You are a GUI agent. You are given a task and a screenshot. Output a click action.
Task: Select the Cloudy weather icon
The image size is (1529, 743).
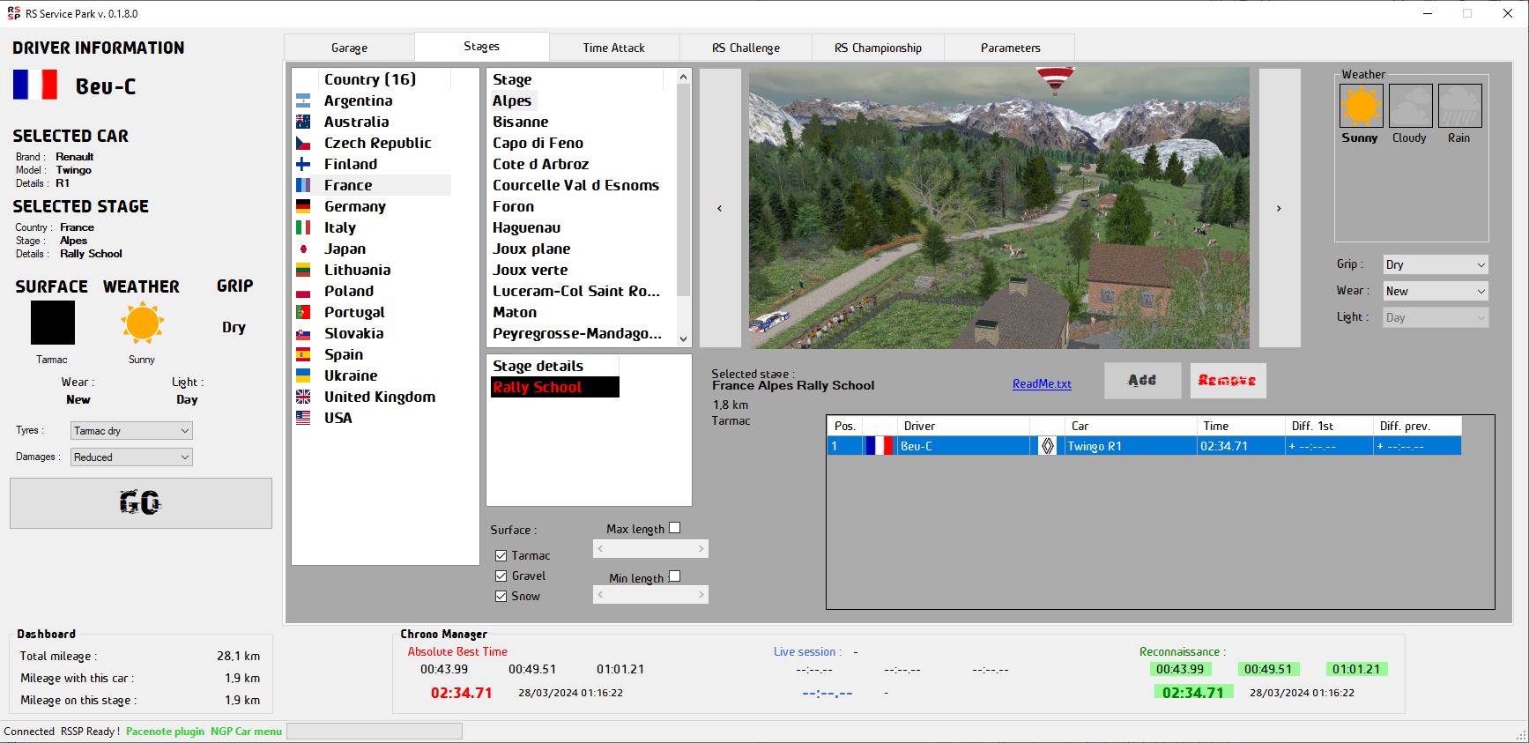coord(1410,106)
